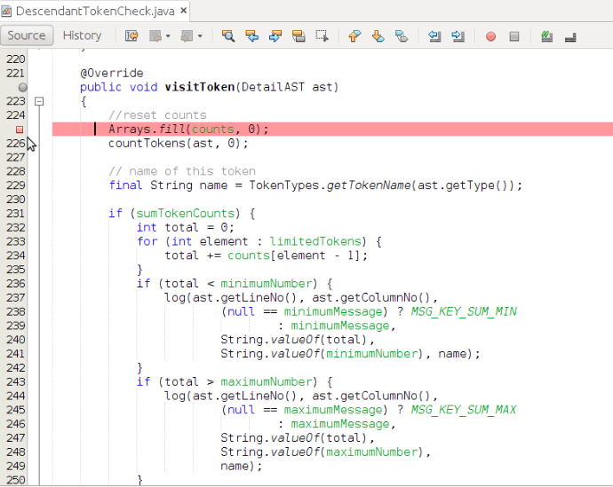This screenshot has height=487, width=613.
Task: Open the Back navigation dropdown arrow
Action: 167,36
